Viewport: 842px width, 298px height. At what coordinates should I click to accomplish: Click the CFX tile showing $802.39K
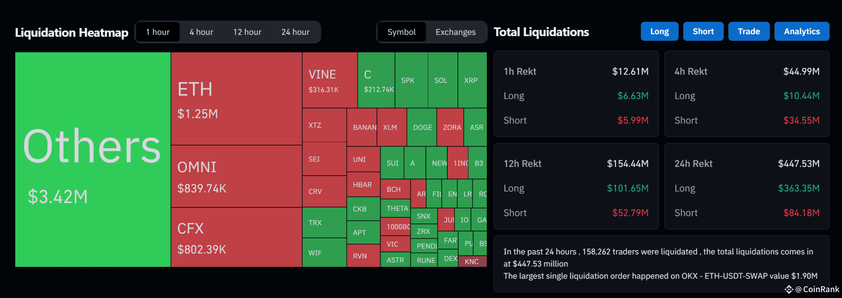pyautogui.click(x=235, y=237)
